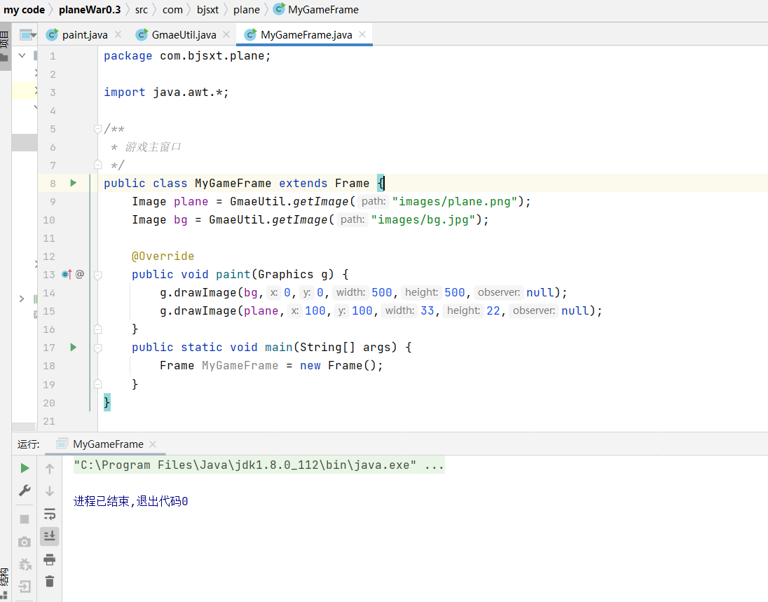This screenshot has width=768, height=602.
Task: Collapse the Javadoc comment at line 5
Action: pos(98,129)
